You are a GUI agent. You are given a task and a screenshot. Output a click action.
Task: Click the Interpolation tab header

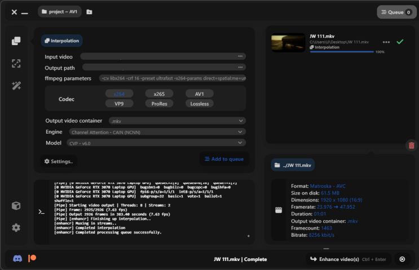(61, 41)
